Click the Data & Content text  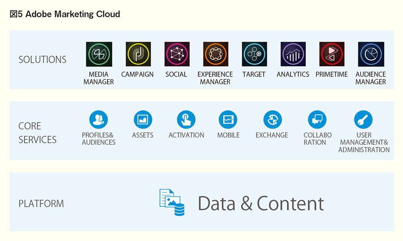click(x=261, y=204)
